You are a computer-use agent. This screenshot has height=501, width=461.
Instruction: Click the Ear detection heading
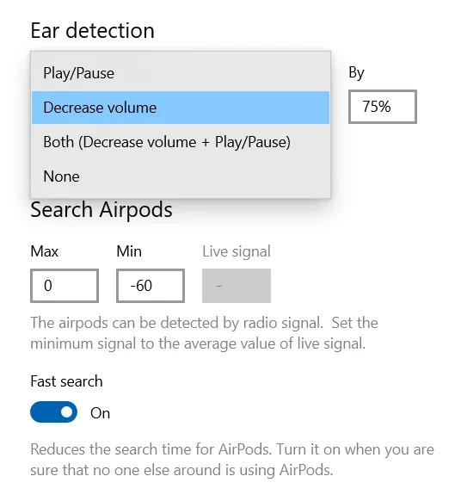(93, 31)
